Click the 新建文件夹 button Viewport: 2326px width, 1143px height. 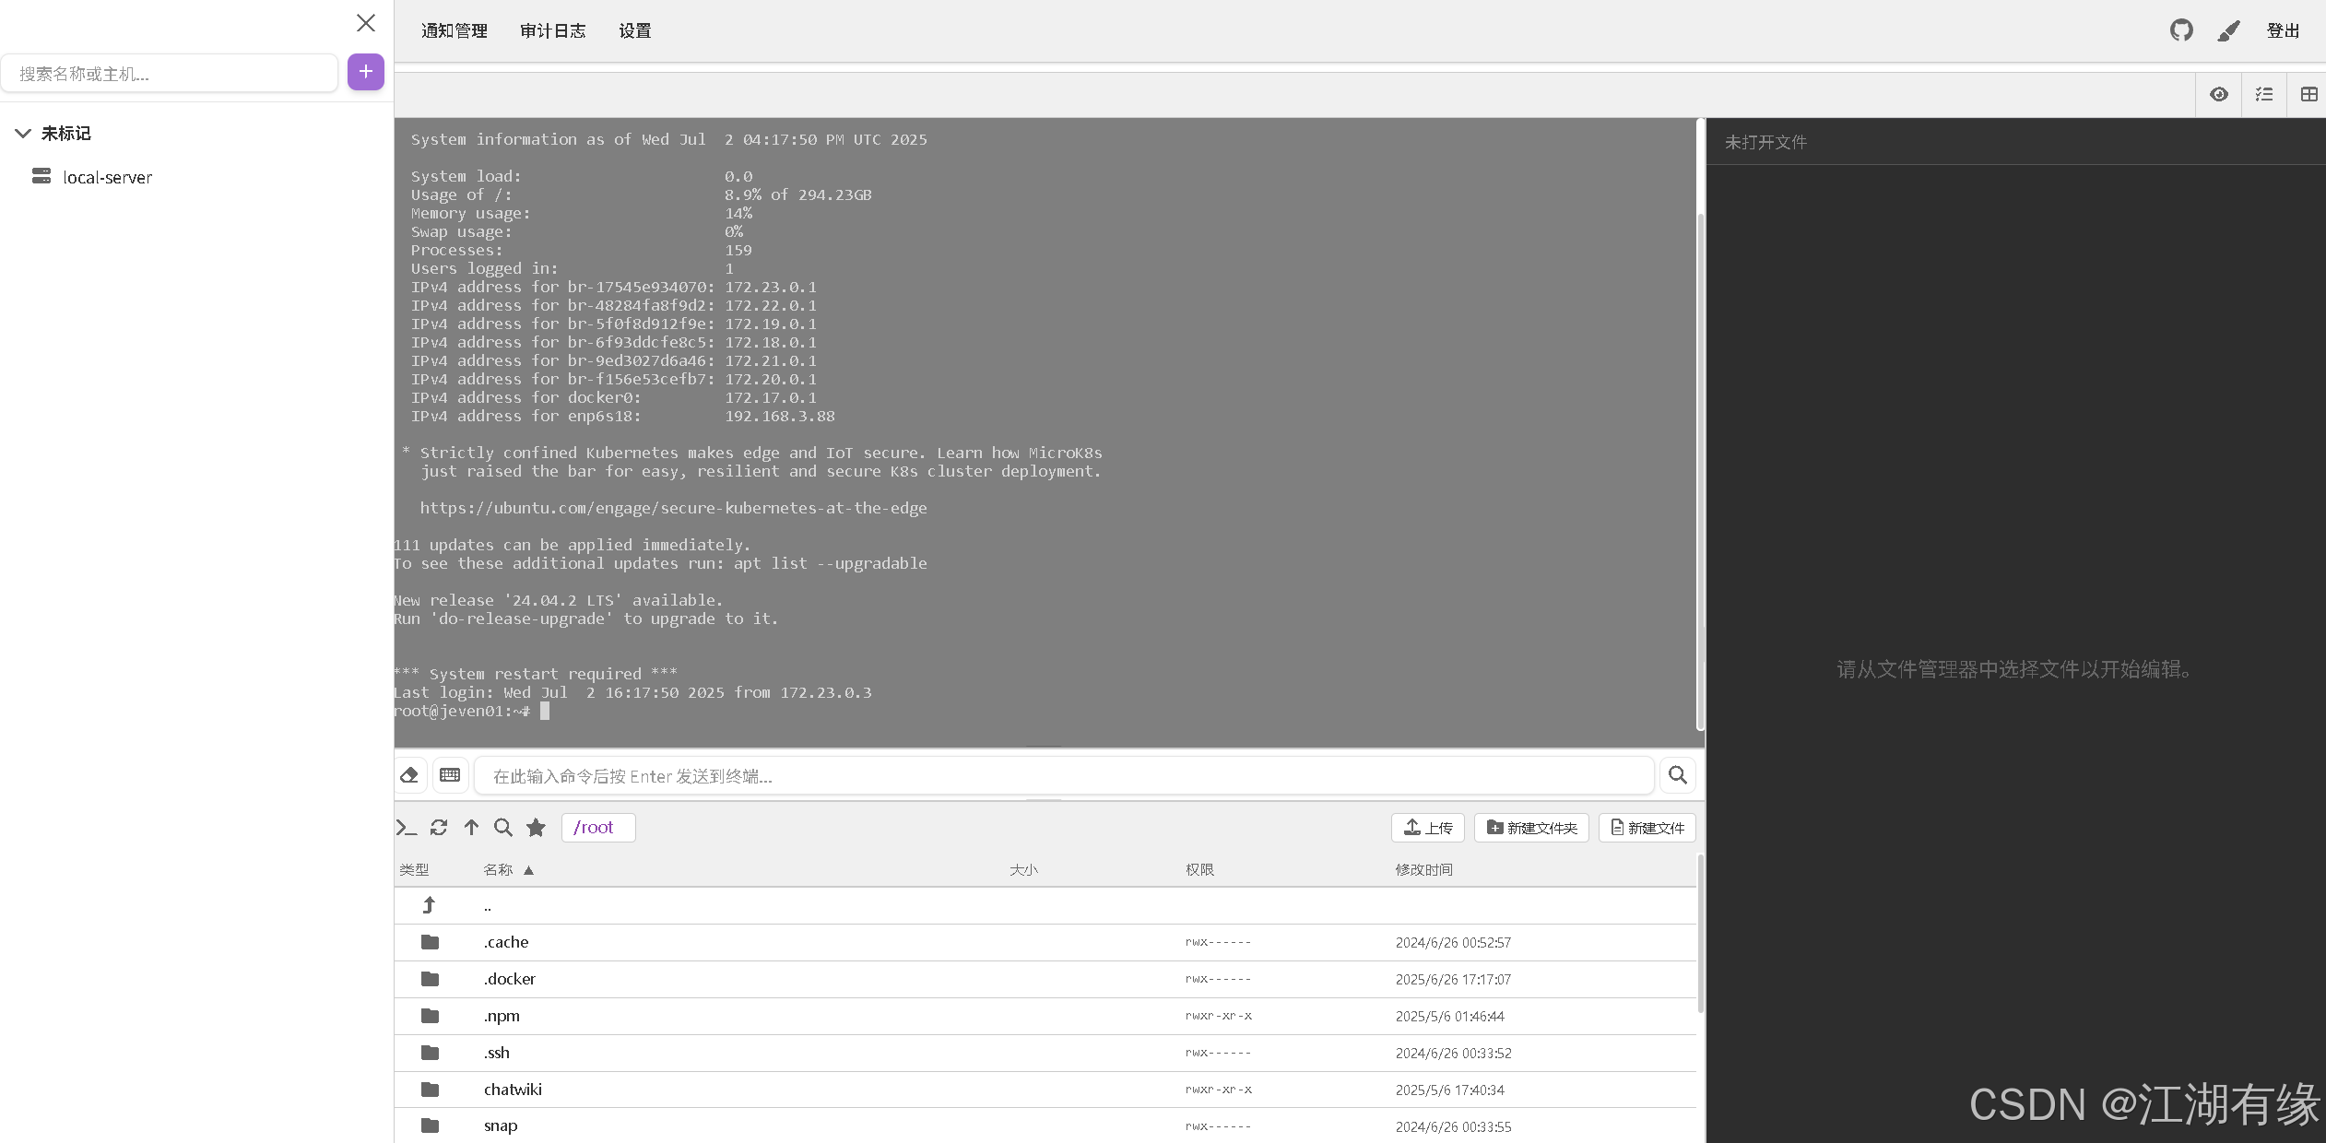pos(1531,828)
